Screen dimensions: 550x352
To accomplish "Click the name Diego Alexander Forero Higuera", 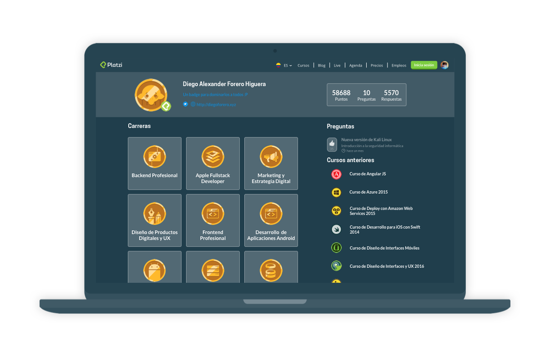I will 224,84.
